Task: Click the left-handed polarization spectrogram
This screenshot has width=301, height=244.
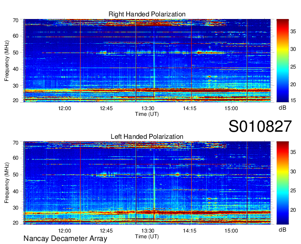Action: point(147,183)
